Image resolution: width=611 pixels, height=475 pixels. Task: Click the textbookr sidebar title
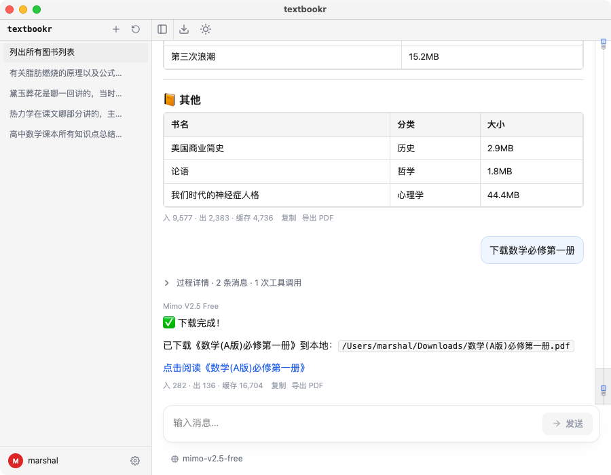30,29
